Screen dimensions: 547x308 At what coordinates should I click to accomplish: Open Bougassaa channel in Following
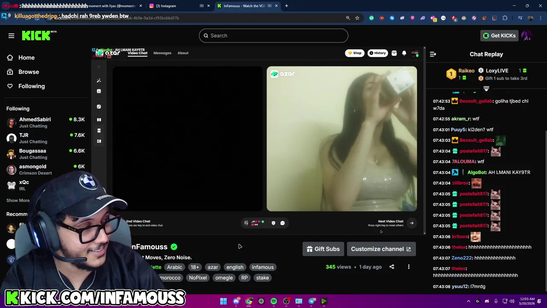point(46,154)
